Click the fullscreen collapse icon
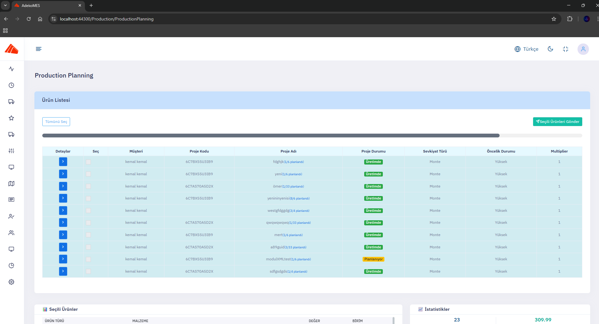The height and width of the screenshot is (324, 599). pos(566,49)
